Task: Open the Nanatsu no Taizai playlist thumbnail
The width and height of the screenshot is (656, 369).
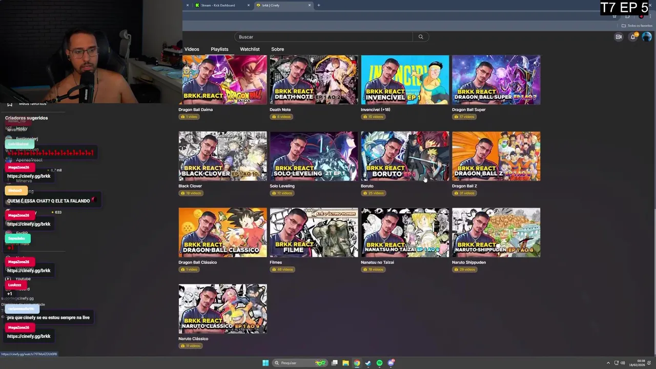Action: click(405, 233)
